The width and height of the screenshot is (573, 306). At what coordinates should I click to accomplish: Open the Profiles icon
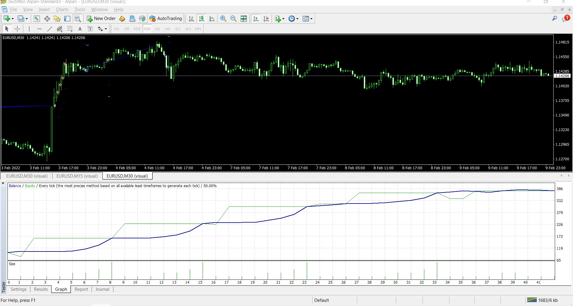pyautogui.click(x=21, y=18)
